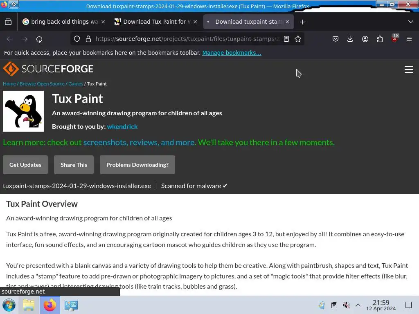Close the 'bring back old things' tab
The image size is (419, 314).
(103, 22)
